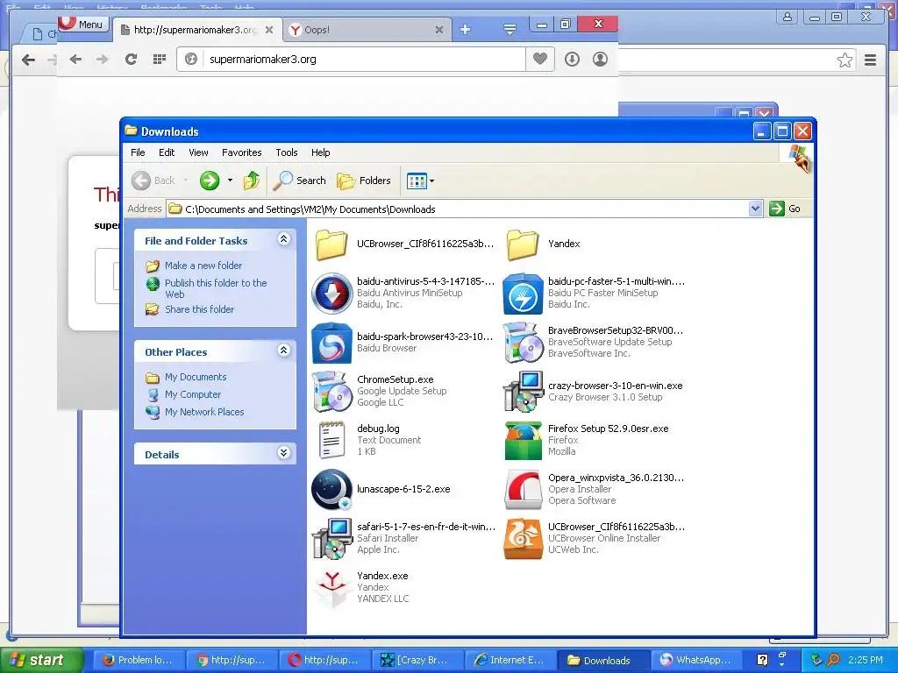Open Opera tab menu icon
The height and width of the screenshot is (673, 898).
[510, 29]
